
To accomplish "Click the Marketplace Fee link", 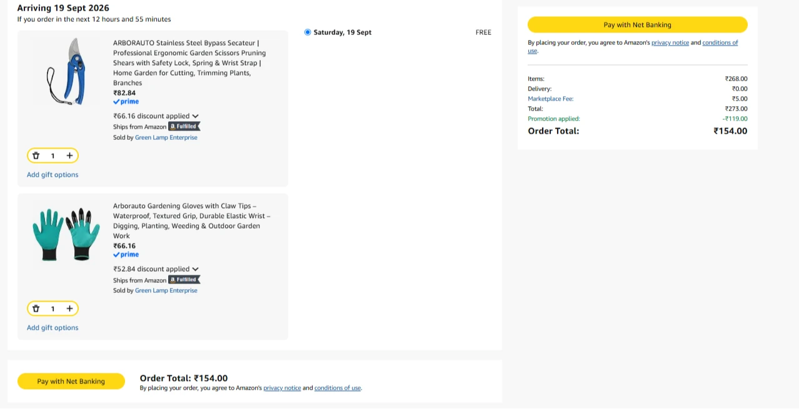I will 550,99.
